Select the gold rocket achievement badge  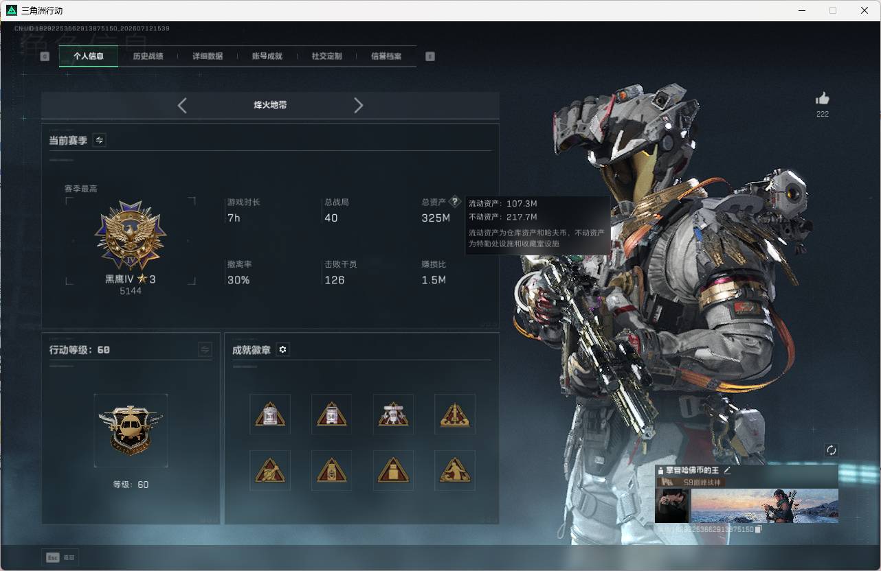click(x=455, y=414)
